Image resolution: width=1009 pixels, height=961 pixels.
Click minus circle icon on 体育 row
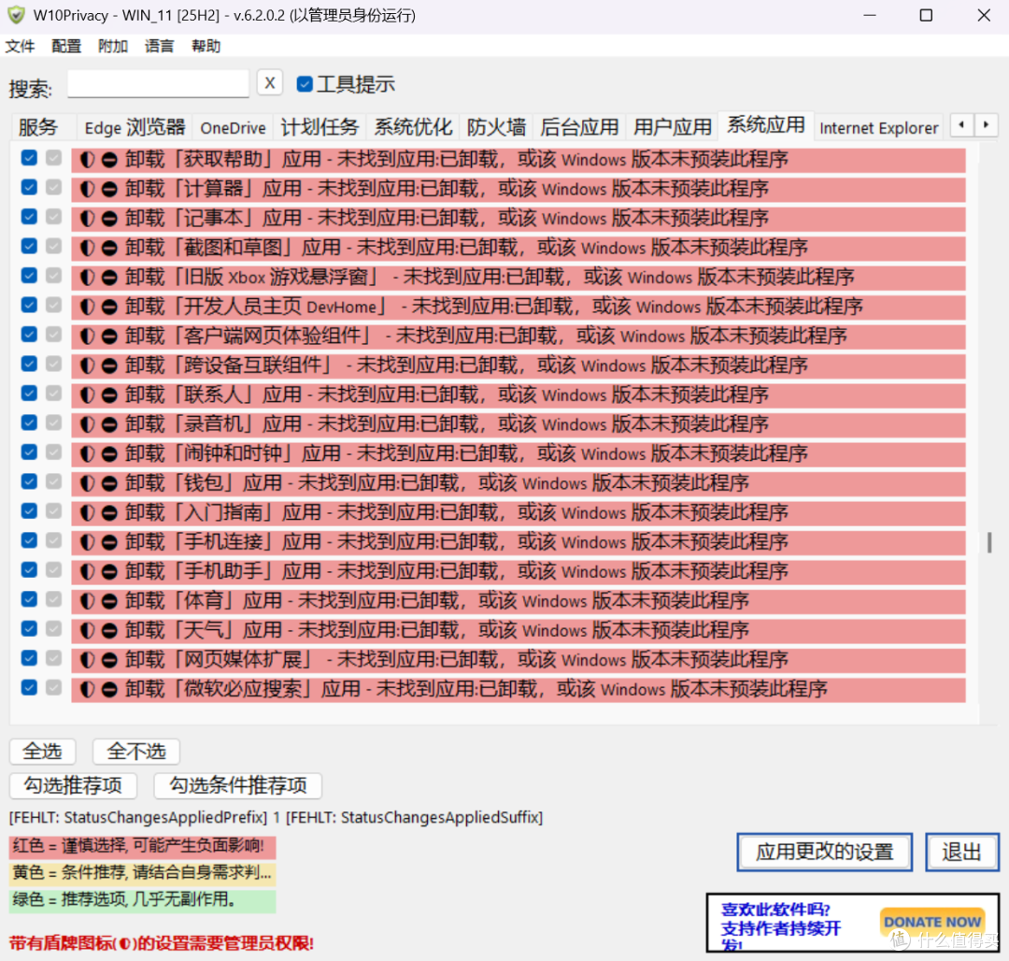[109, 601]
